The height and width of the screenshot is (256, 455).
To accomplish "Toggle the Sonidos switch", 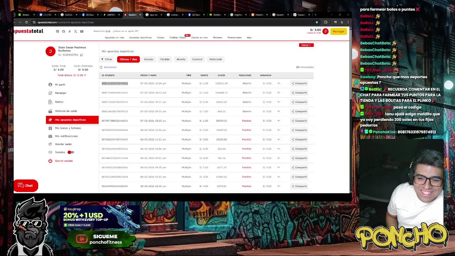I will coord(71,152).
